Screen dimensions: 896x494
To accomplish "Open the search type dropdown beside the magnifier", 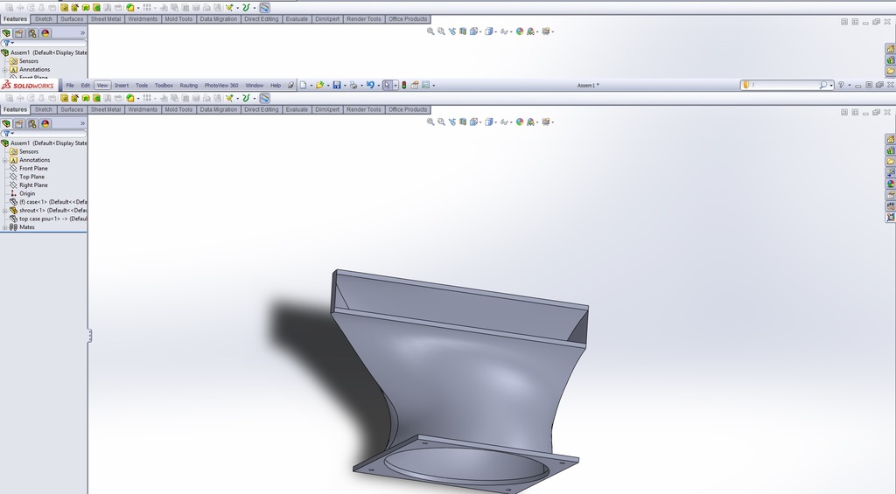I will click(831, 86).
